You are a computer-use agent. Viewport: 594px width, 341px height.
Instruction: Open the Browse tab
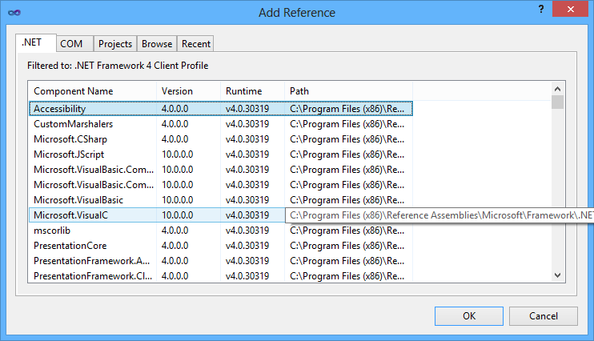[157, 44]
